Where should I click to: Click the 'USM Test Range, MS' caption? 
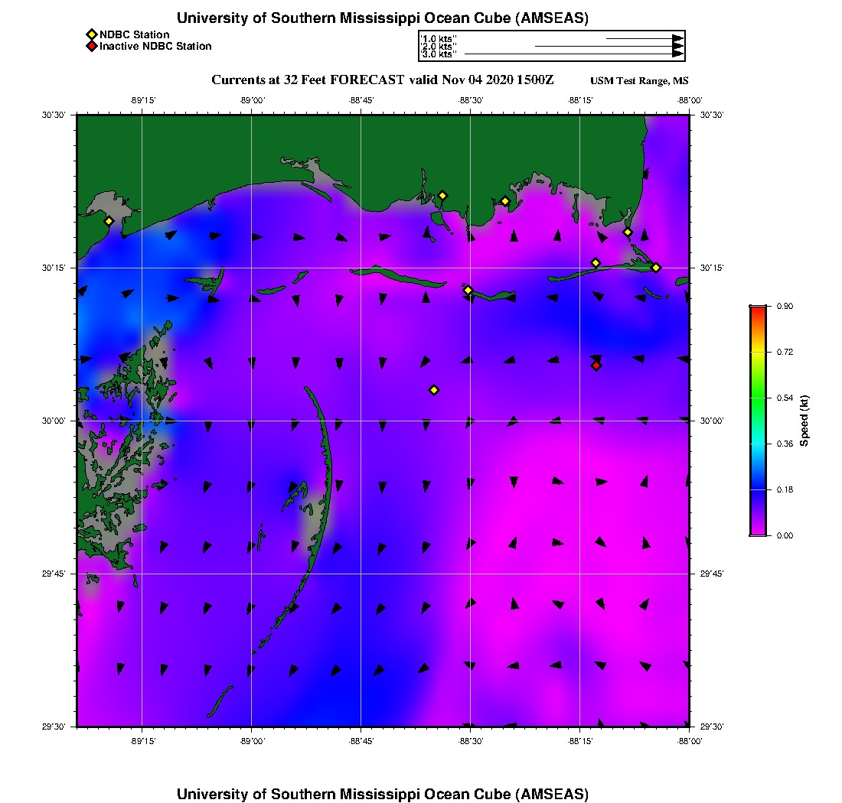click(x=639, y=82)
